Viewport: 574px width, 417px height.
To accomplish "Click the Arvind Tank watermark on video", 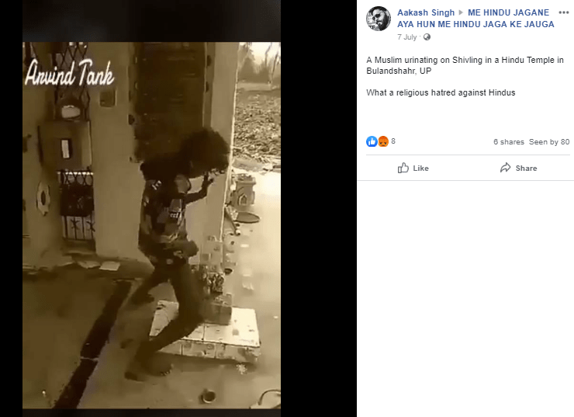I will pyautogui.click(x=70, y=72).
